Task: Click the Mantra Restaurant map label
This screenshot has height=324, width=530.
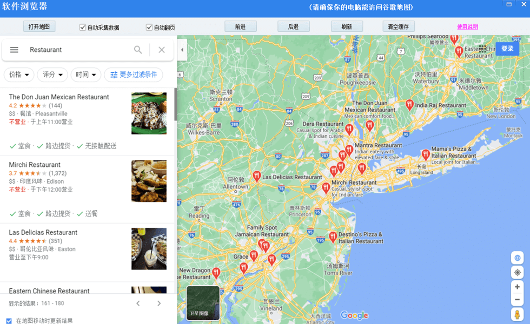Action: click(x=378, y=145)
